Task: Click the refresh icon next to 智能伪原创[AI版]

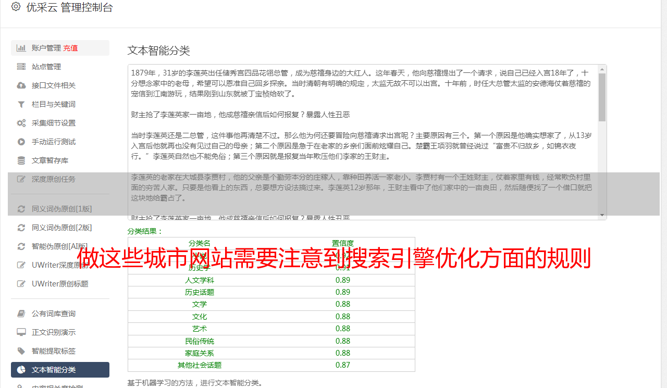Action: [x=21, y=246]
